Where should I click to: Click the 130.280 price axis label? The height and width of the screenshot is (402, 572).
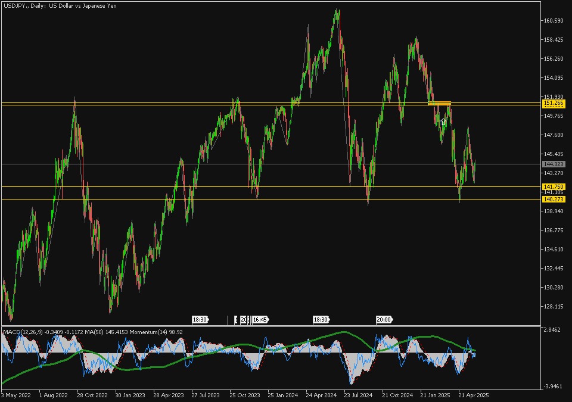coord(554,288)
